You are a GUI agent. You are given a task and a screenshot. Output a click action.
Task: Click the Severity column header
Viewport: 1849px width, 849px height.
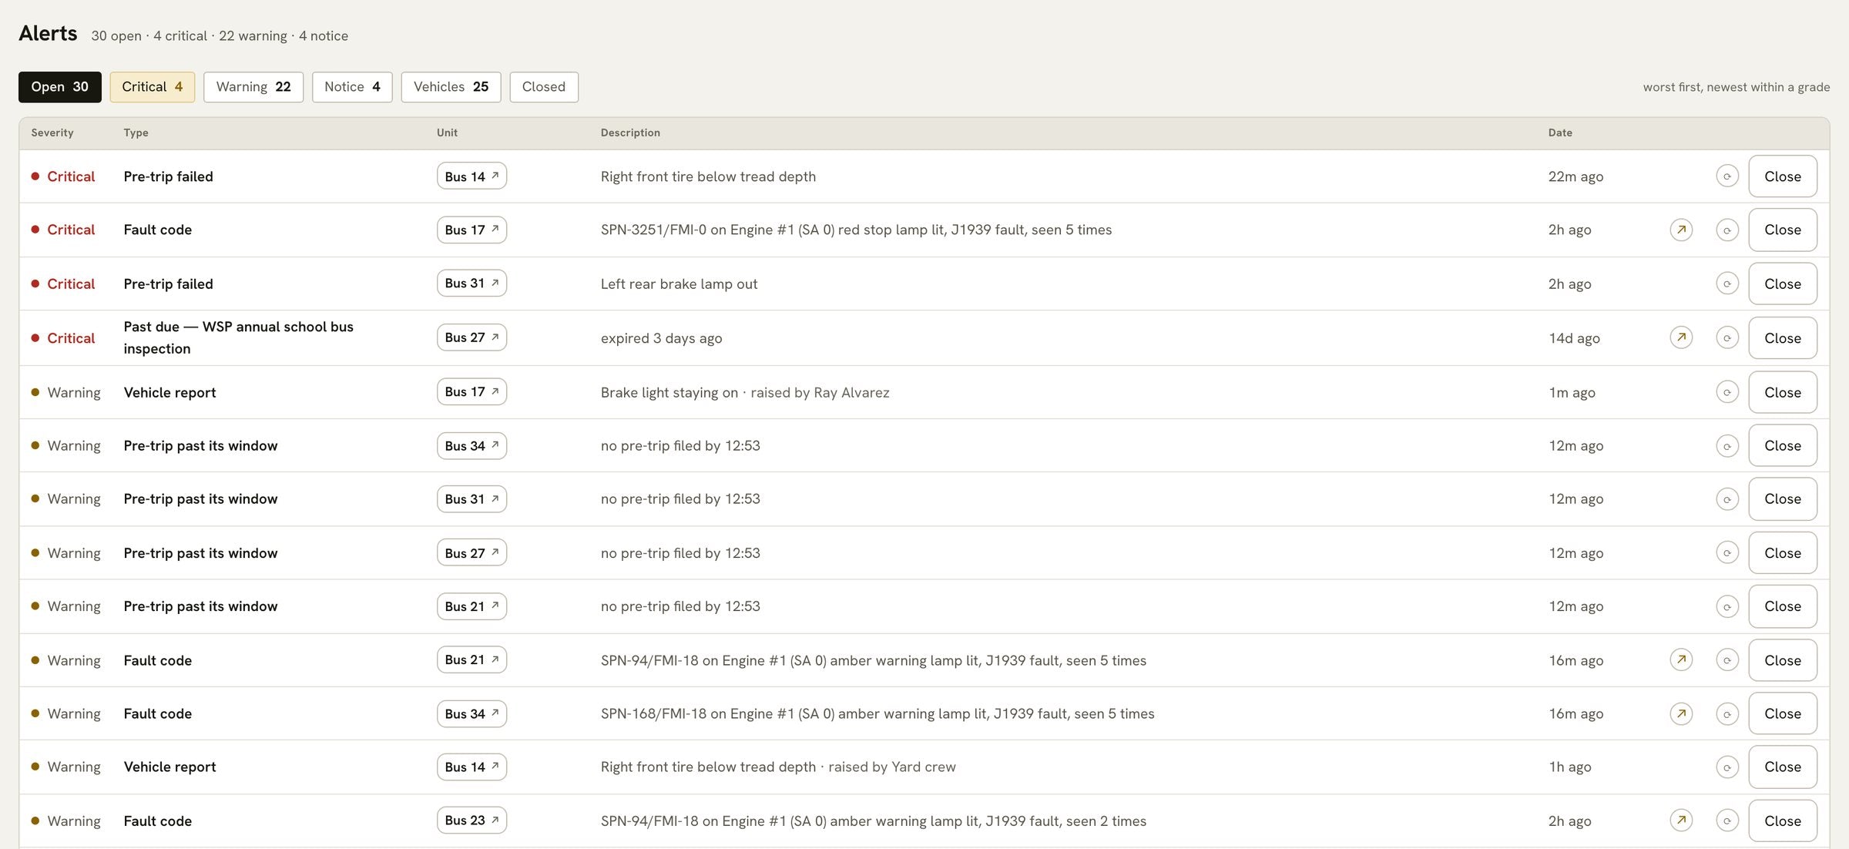click(52, 133)
